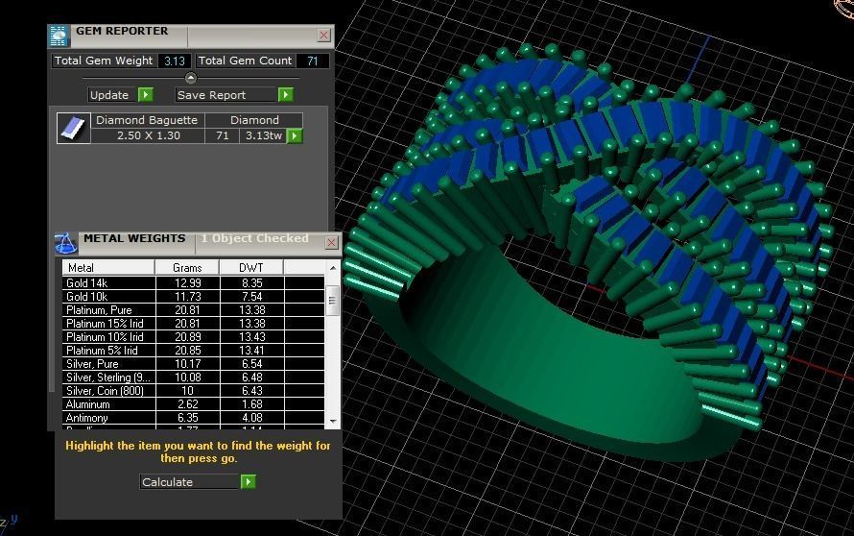Click the Total Gem Weight value 3.13
The width and height of the screenshot is (854, 536).
175,61
